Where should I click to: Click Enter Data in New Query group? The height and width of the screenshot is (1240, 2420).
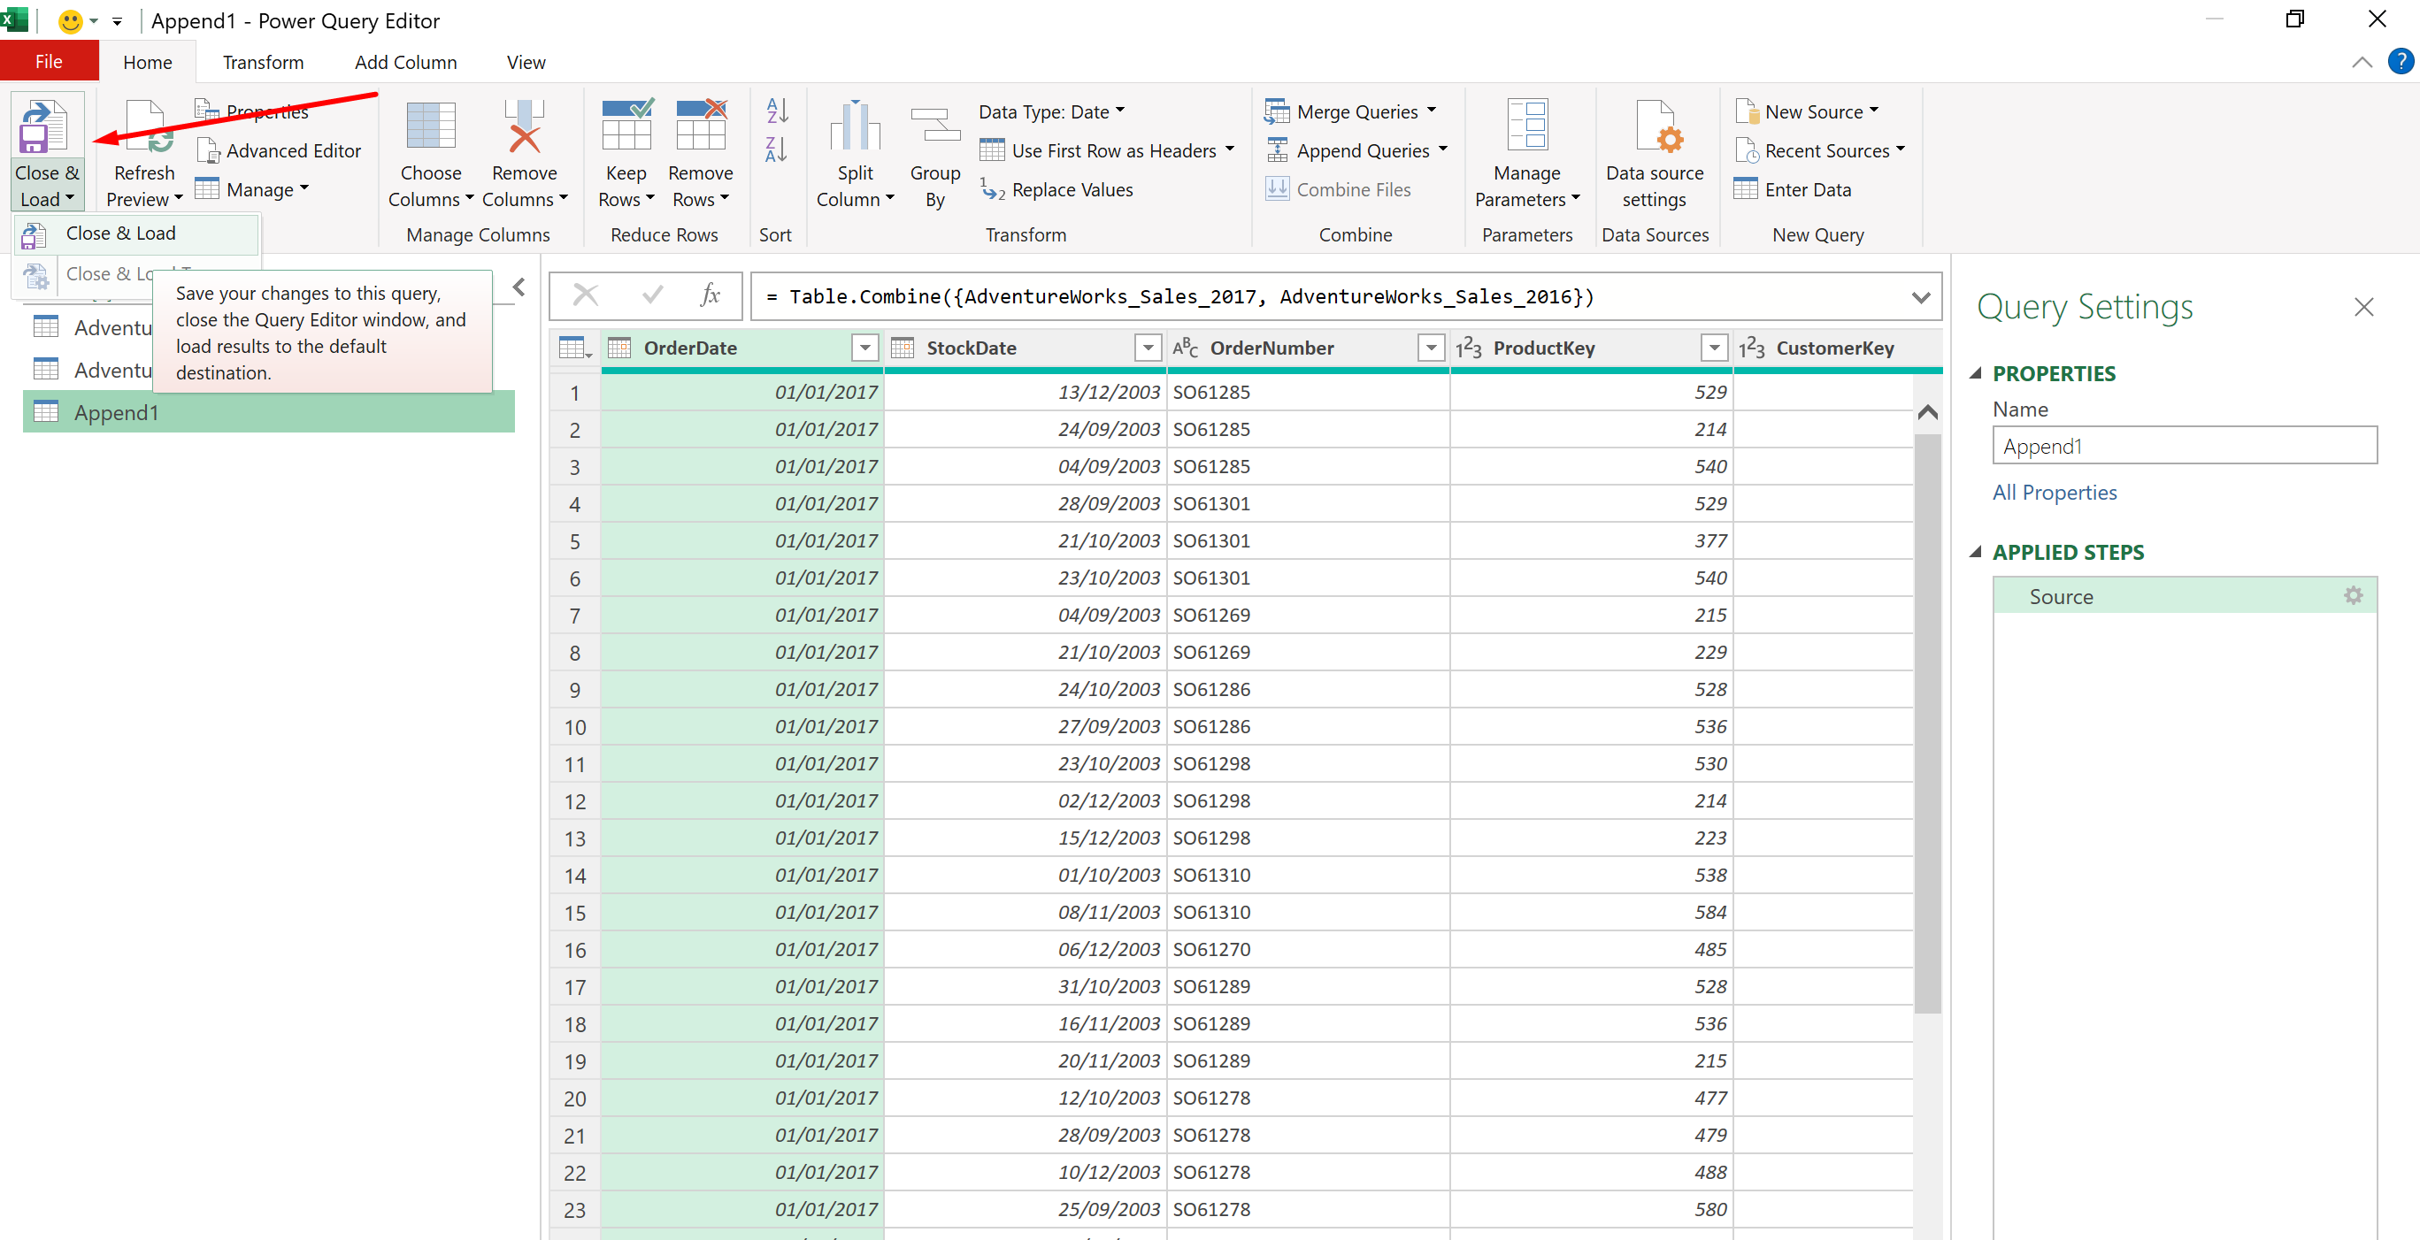1793,190
